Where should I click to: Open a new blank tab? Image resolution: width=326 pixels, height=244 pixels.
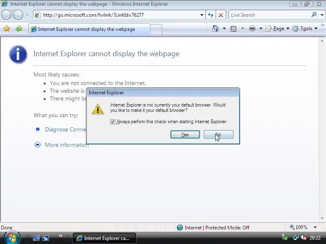(x=156, y=29)
